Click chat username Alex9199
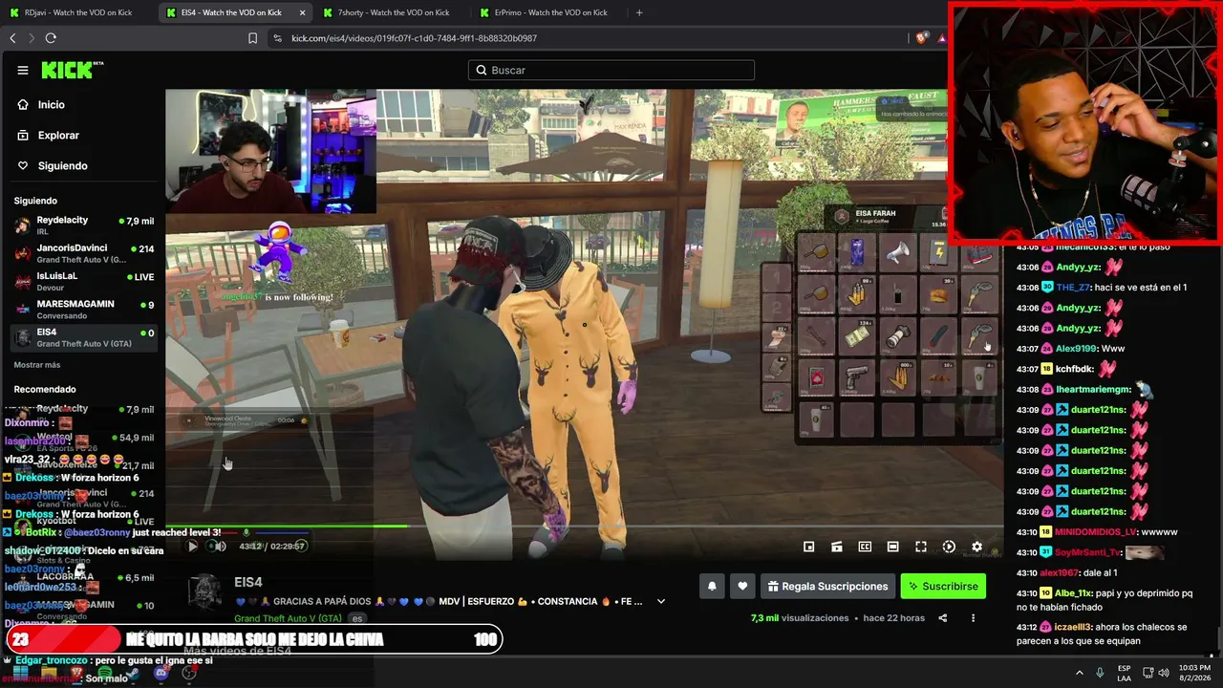1223x688 pixels. click(x=1077, y=349)
